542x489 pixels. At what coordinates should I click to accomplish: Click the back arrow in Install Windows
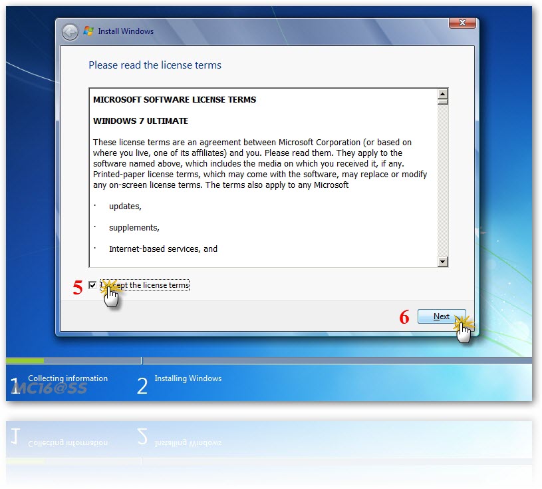(70, 32)
